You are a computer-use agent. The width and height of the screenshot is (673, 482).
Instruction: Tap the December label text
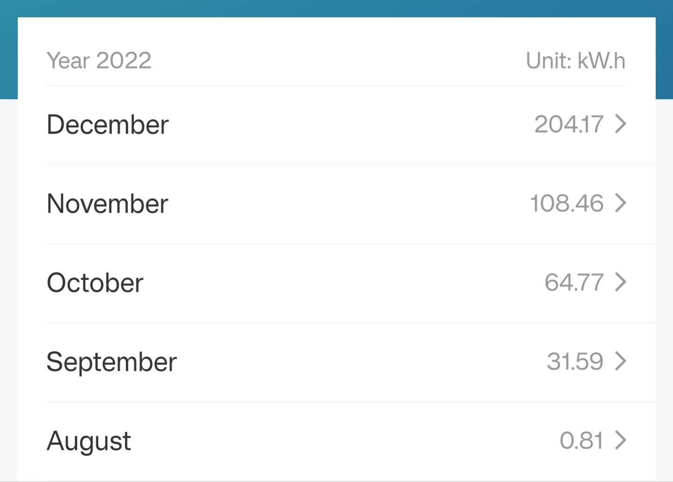click(x=107, y=125)
